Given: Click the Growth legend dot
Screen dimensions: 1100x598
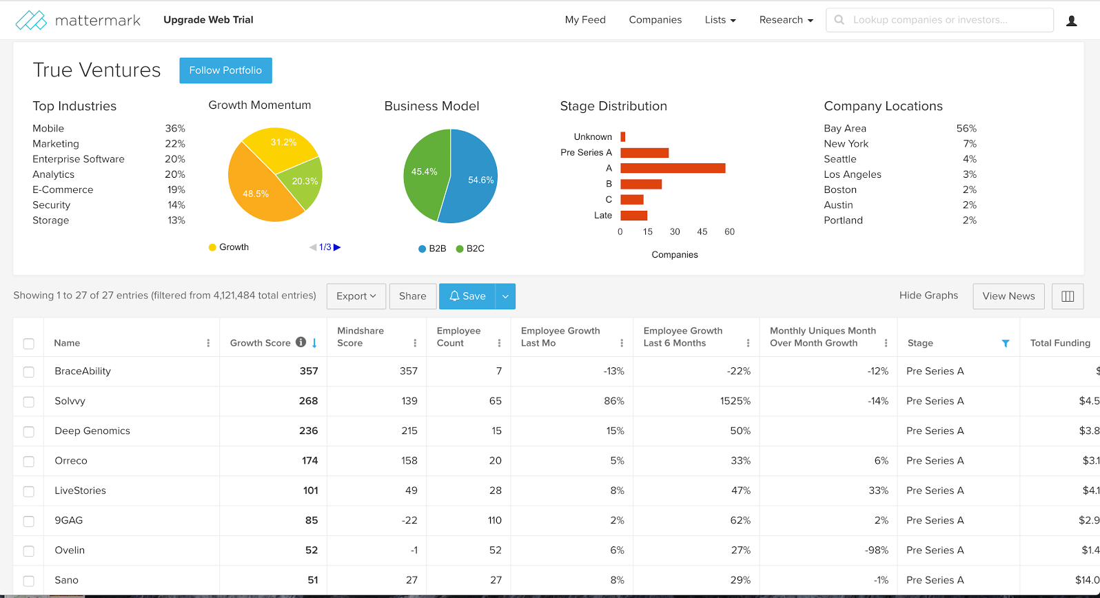Looking at the screenshot, I should tap(212, 247).
